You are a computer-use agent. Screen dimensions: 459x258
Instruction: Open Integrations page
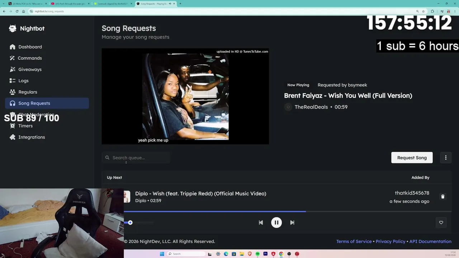(32, 137)
